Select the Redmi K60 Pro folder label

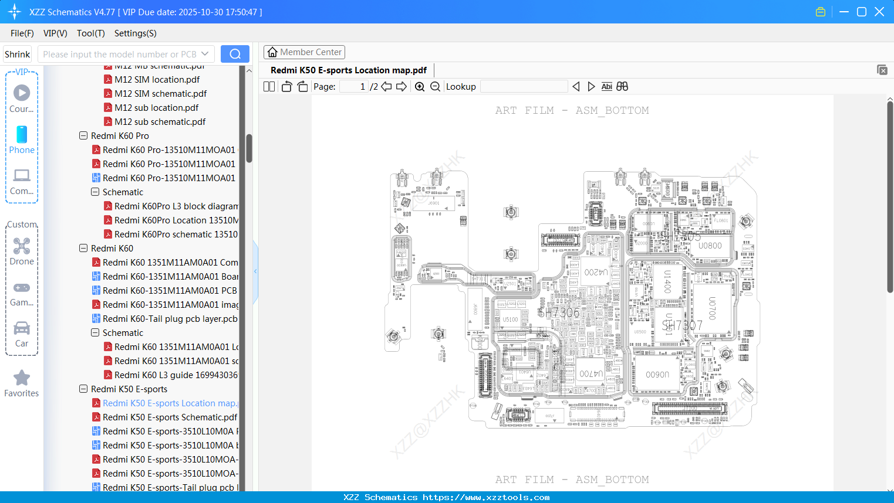click(120, 135)
